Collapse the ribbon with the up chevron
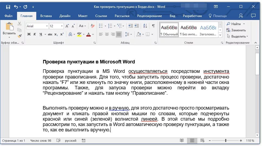The width and height of the screenshot is (262, 146). point(256,43)
